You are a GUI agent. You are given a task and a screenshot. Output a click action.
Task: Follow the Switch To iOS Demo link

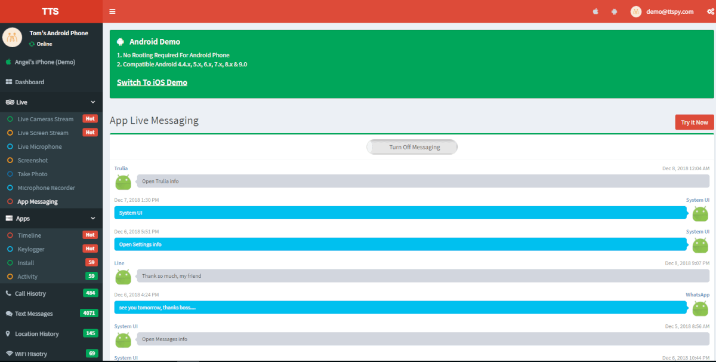[x=152, y=82]
